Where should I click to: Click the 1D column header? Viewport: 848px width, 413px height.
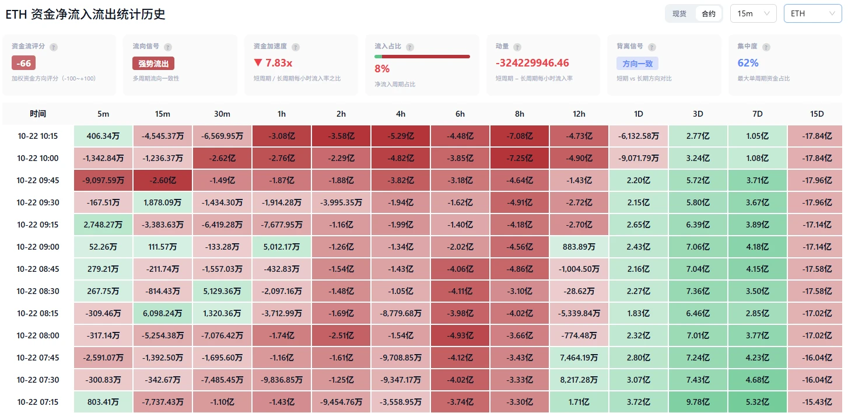639,114
